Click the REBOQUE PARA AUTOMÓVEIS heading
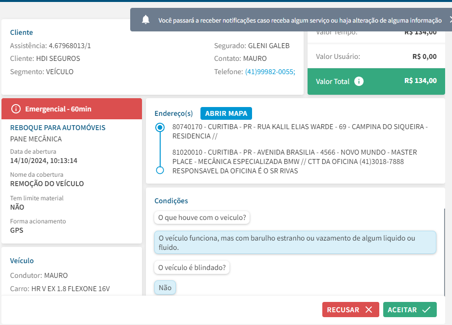This screenshot has height=325, width=452. coord(57,128)
